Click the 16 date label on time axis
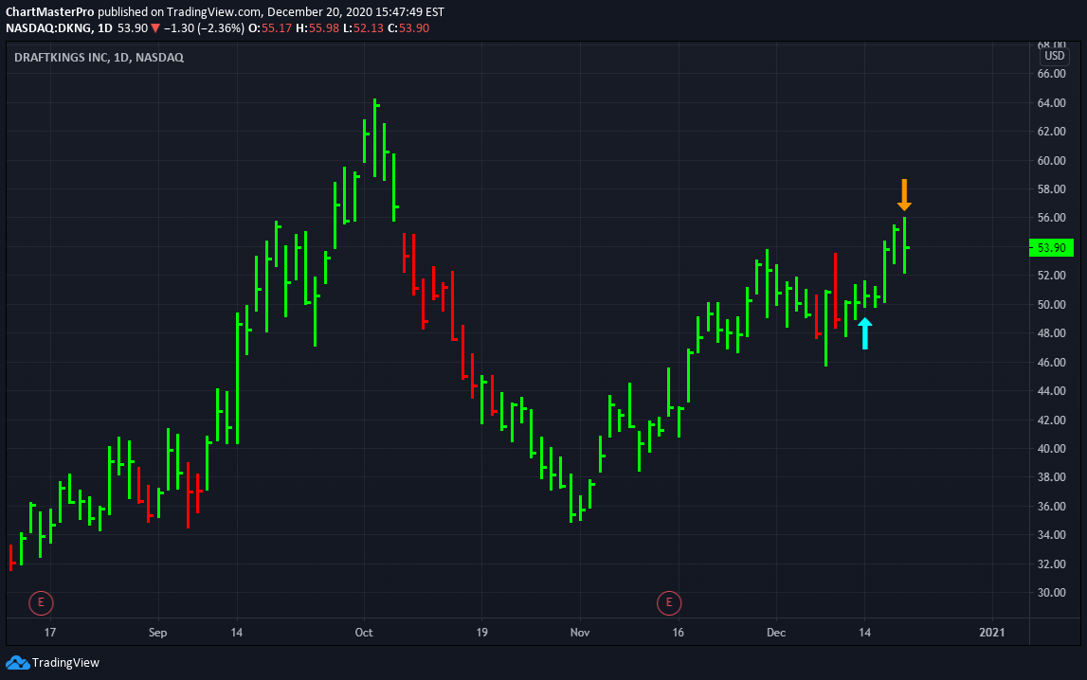 [678, 633]
